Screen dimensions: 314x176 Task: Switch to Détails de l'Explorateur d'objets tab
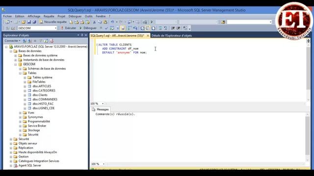click(x=172, y=36)
